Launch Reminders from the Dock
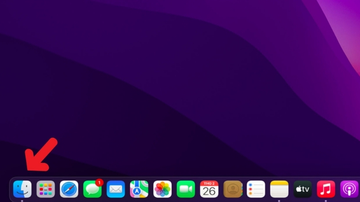This screenshot has width=360, height=202. [256, 189]
